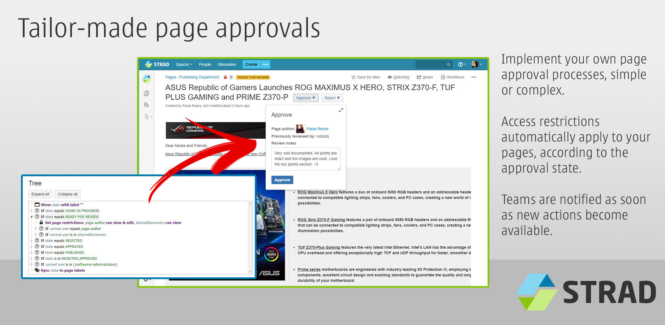665x325 pixels.
Task: Expand the state equals PUBLISHED node
Action: (x=31, y=253)
